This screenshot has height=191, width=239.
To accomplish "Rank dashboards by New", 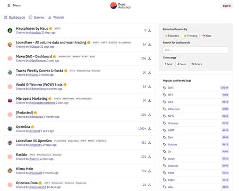I will 207,36.
